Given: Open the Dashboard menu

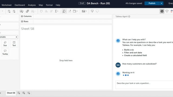Looking at the screenshot, I should pos(20,5).
